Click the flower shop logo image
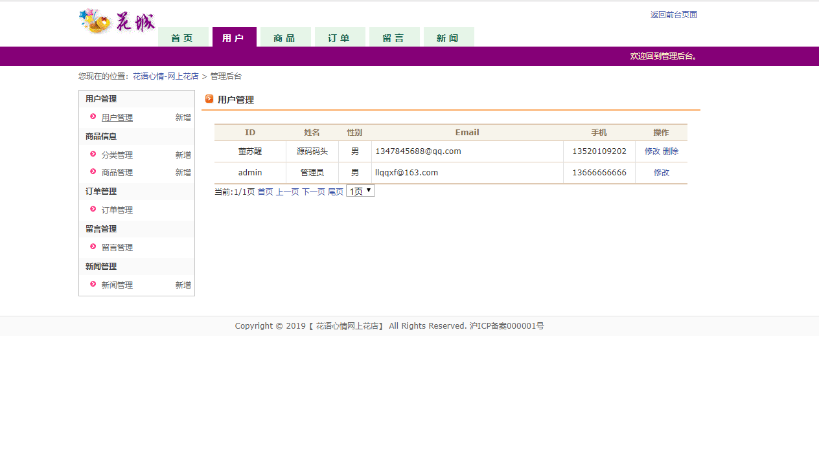Image resolution: width=819 pixels, height=473 pixels. tap(117, 21)
